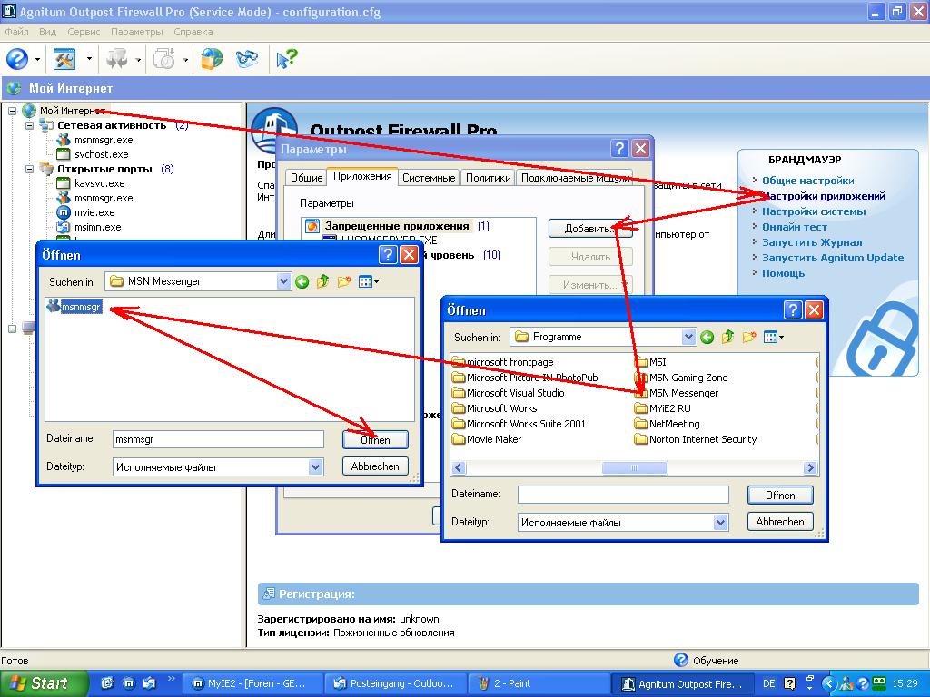This screenshot has height=697, width=930.
Task: Click Dateiname field containing msnmsgr
Action: coord(218,439)
